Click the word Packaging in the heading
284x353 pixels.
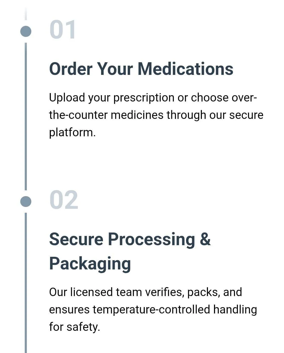(x=90, y=264)
